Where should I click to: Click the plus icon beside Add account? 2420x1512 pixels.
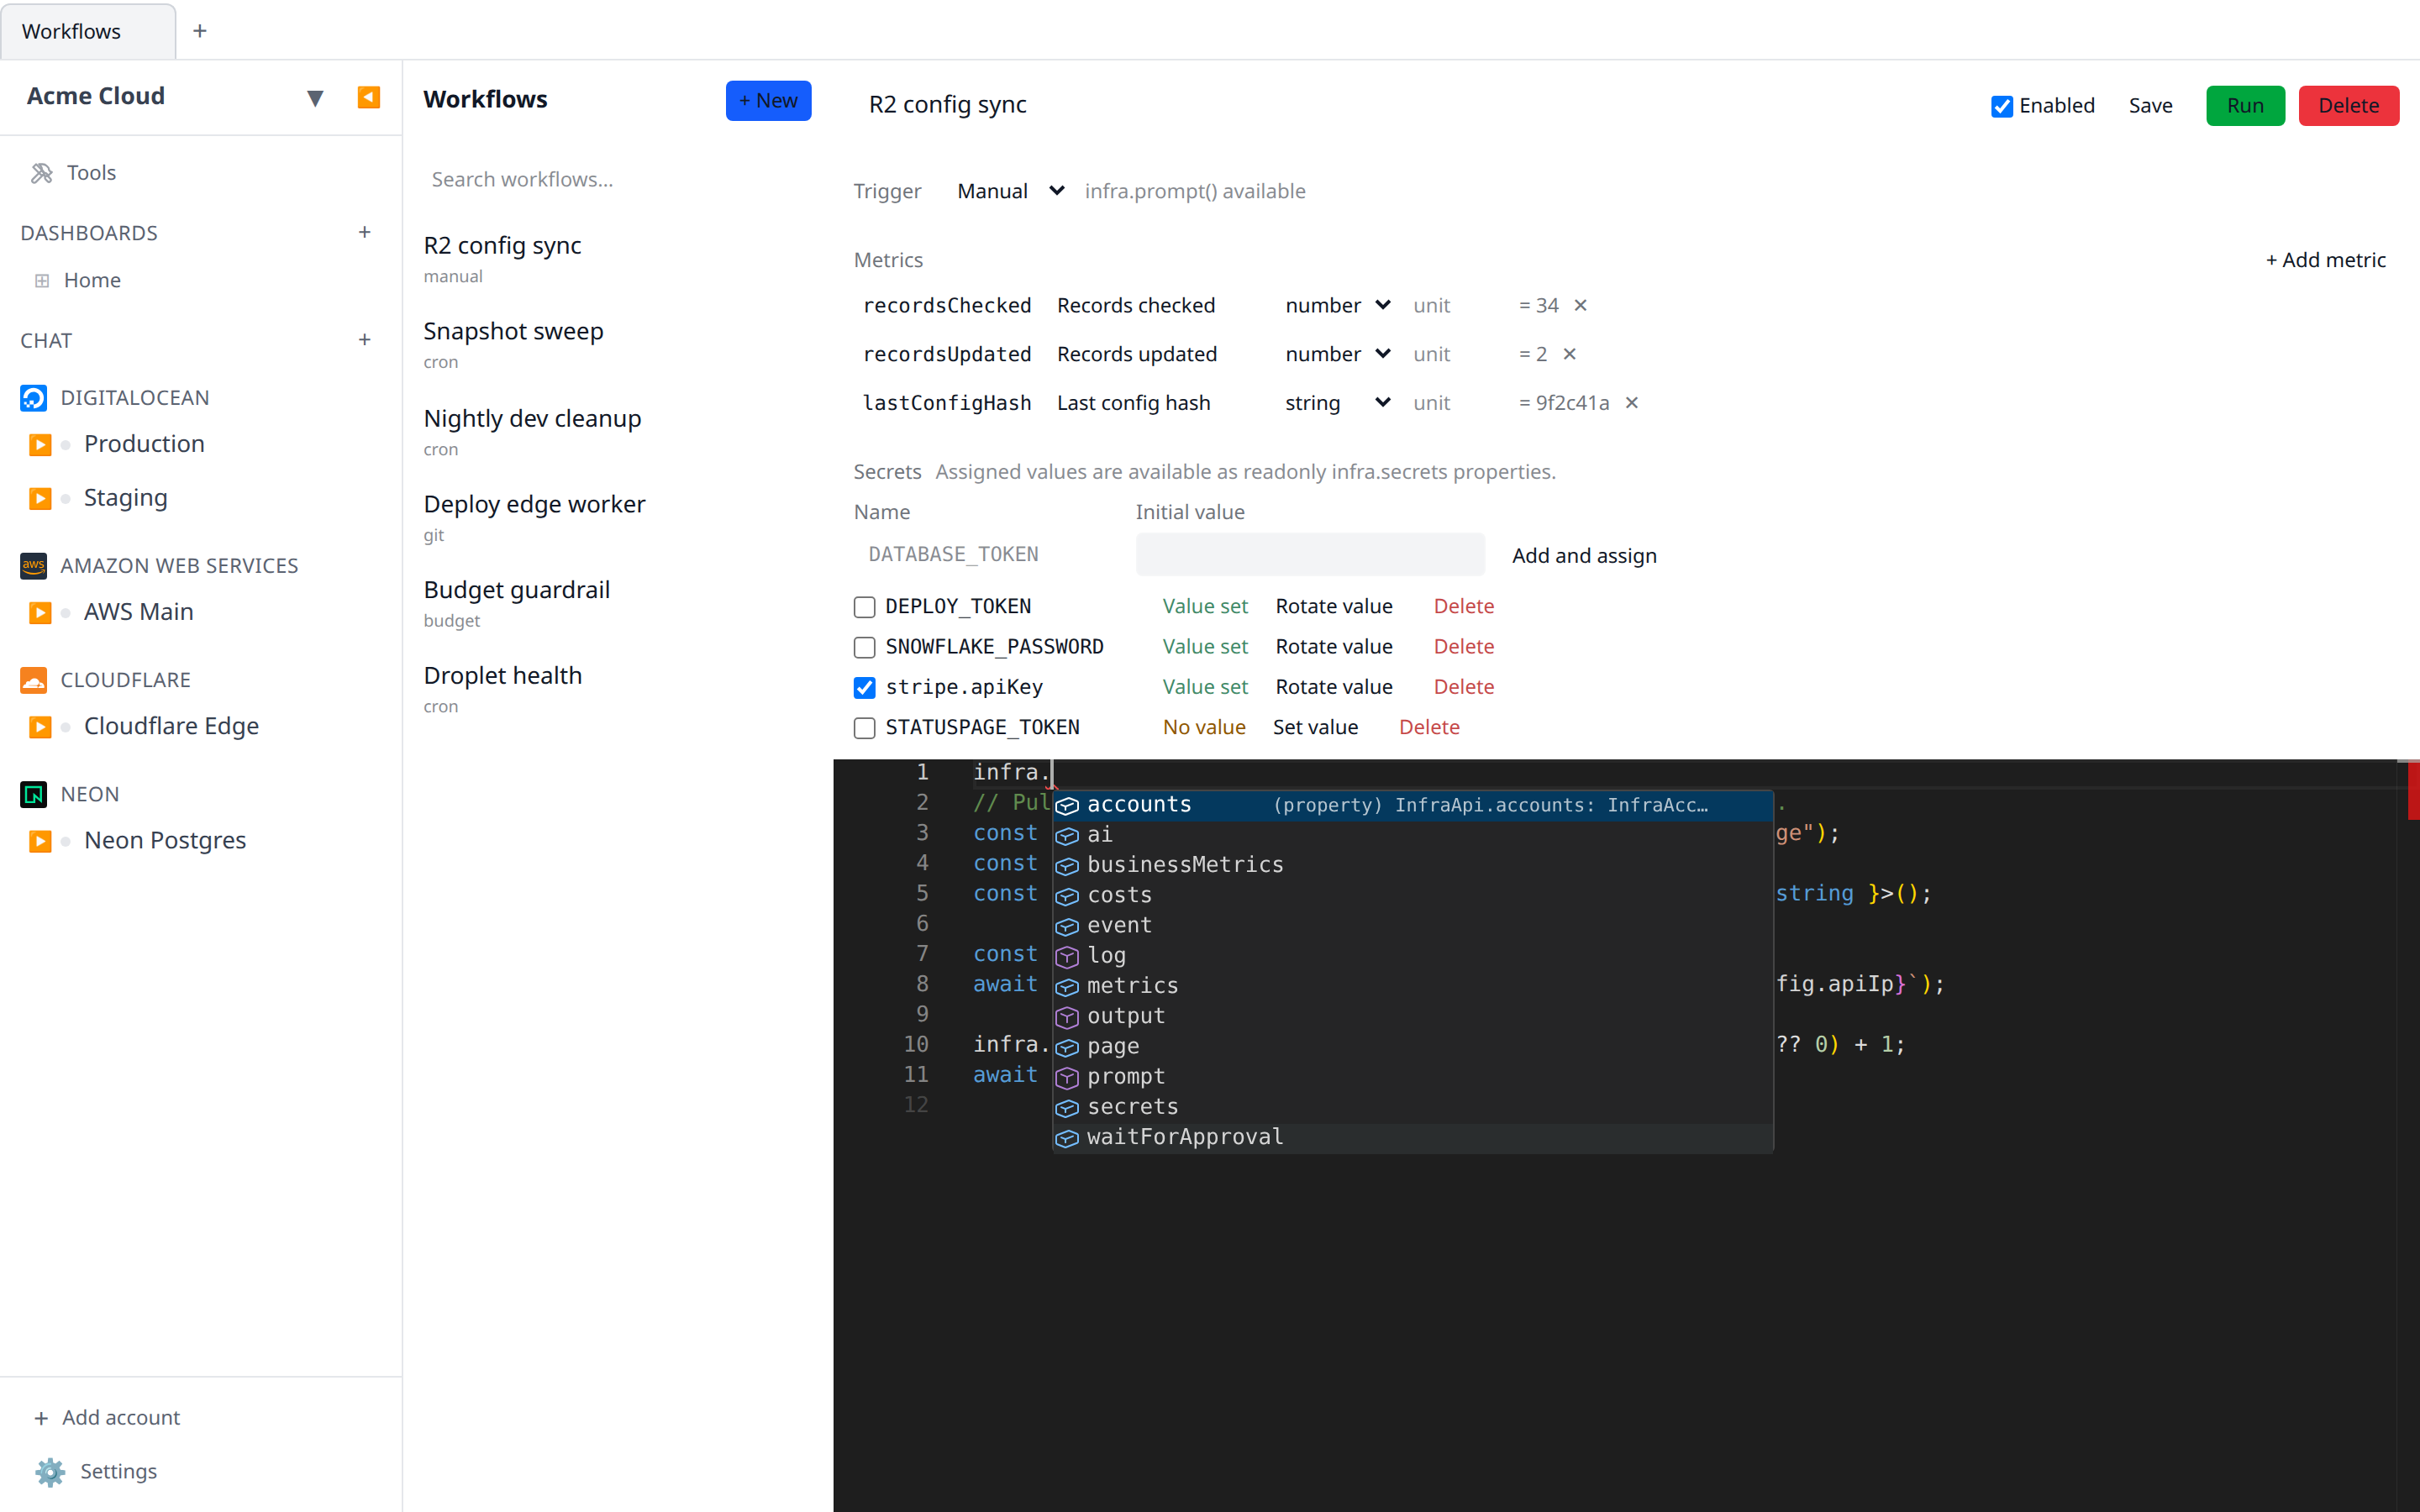coord(41,1418)
